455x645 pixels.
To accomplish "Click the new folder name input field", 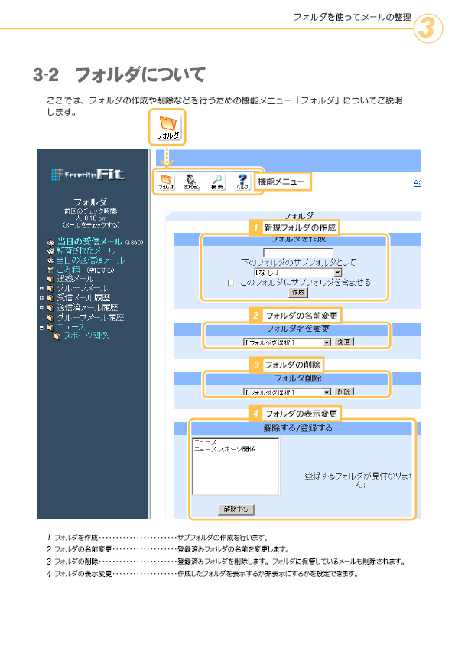I will 298,252.
